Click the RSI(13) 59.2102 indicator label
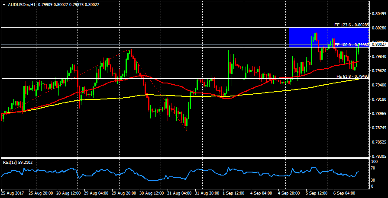The width and height of the screenshot is (388, 198). click(x=17, y=163)
